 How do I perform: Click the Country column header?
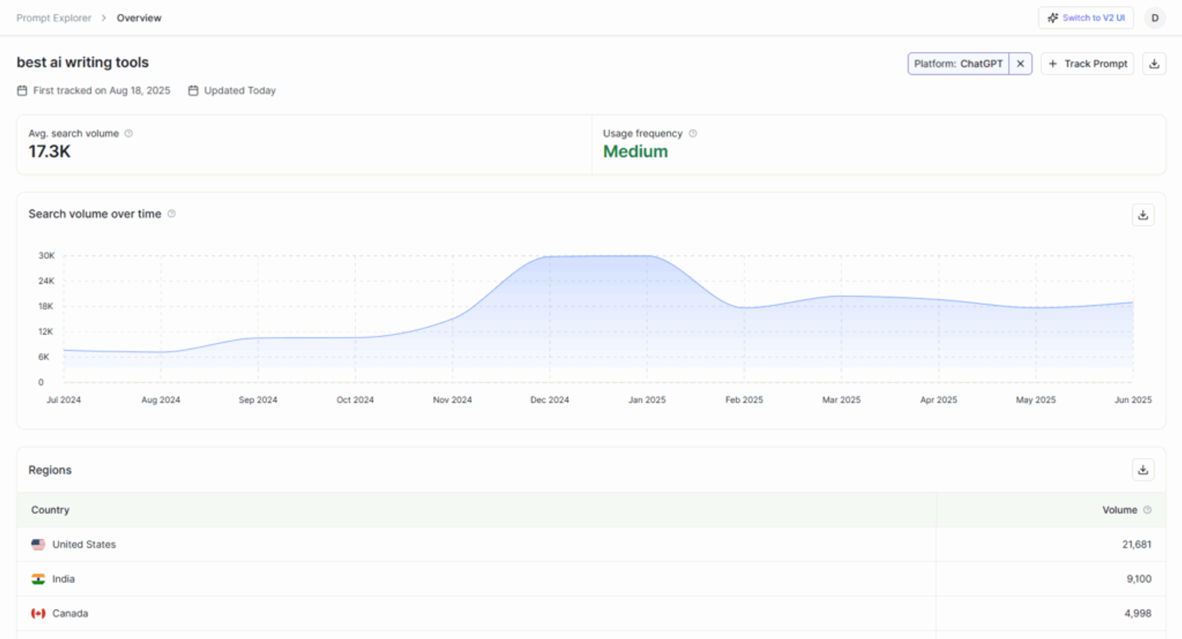coord(50,510)
